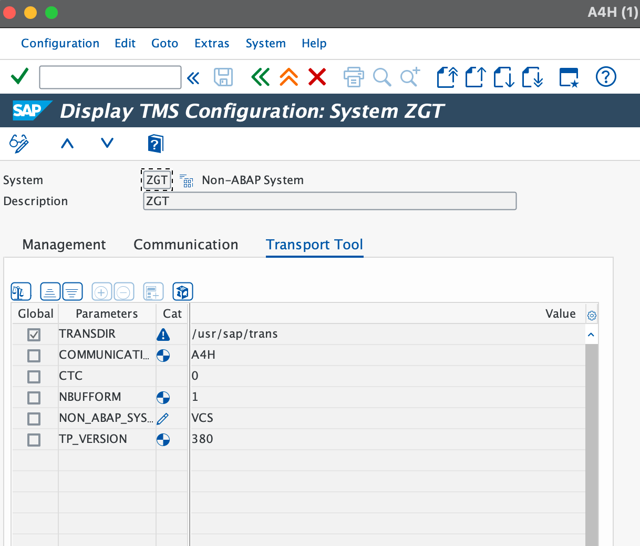Collapse the command field with the double-chevron

coord(193,78)
